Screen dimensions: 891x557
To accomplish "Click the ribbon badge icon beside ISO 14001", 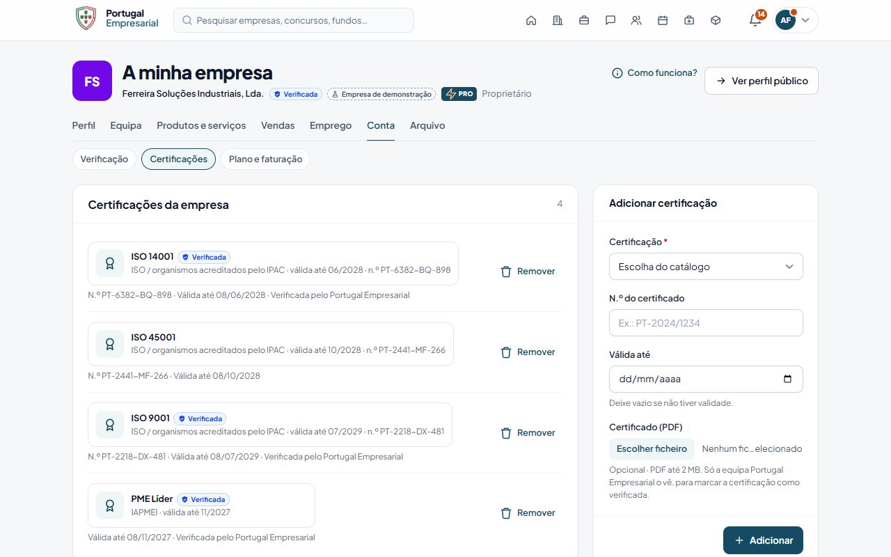I will 109,263.
